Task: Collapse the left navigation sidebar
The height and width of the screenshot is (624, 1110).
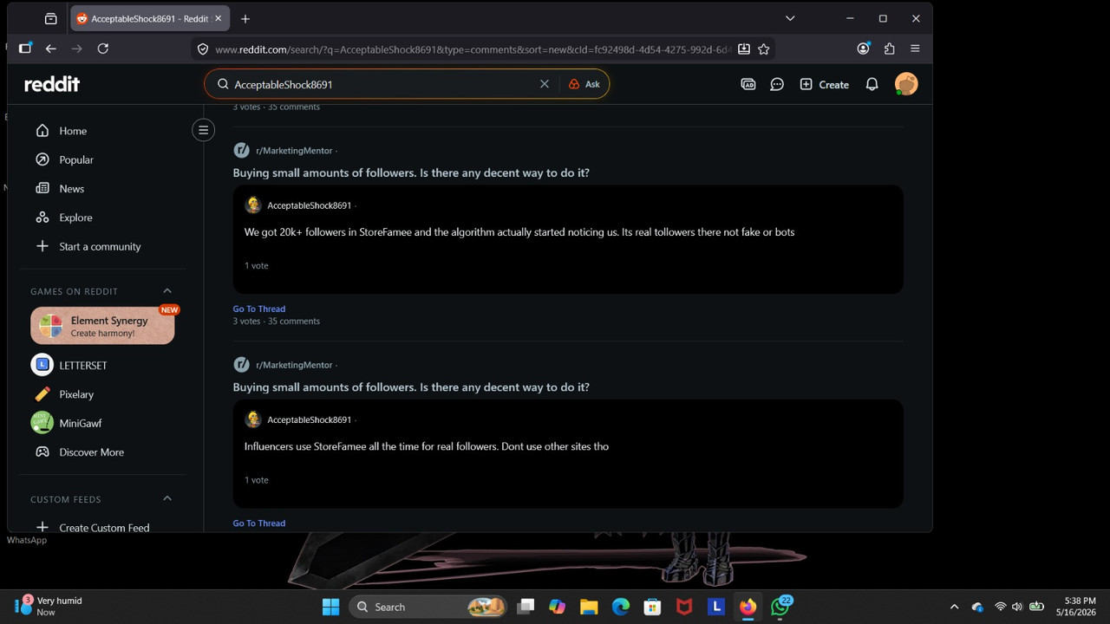Action: coord(204,130)
